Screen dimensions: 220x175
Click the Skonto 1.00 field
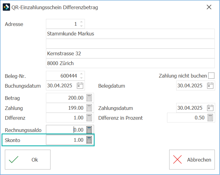coord(70,140)
